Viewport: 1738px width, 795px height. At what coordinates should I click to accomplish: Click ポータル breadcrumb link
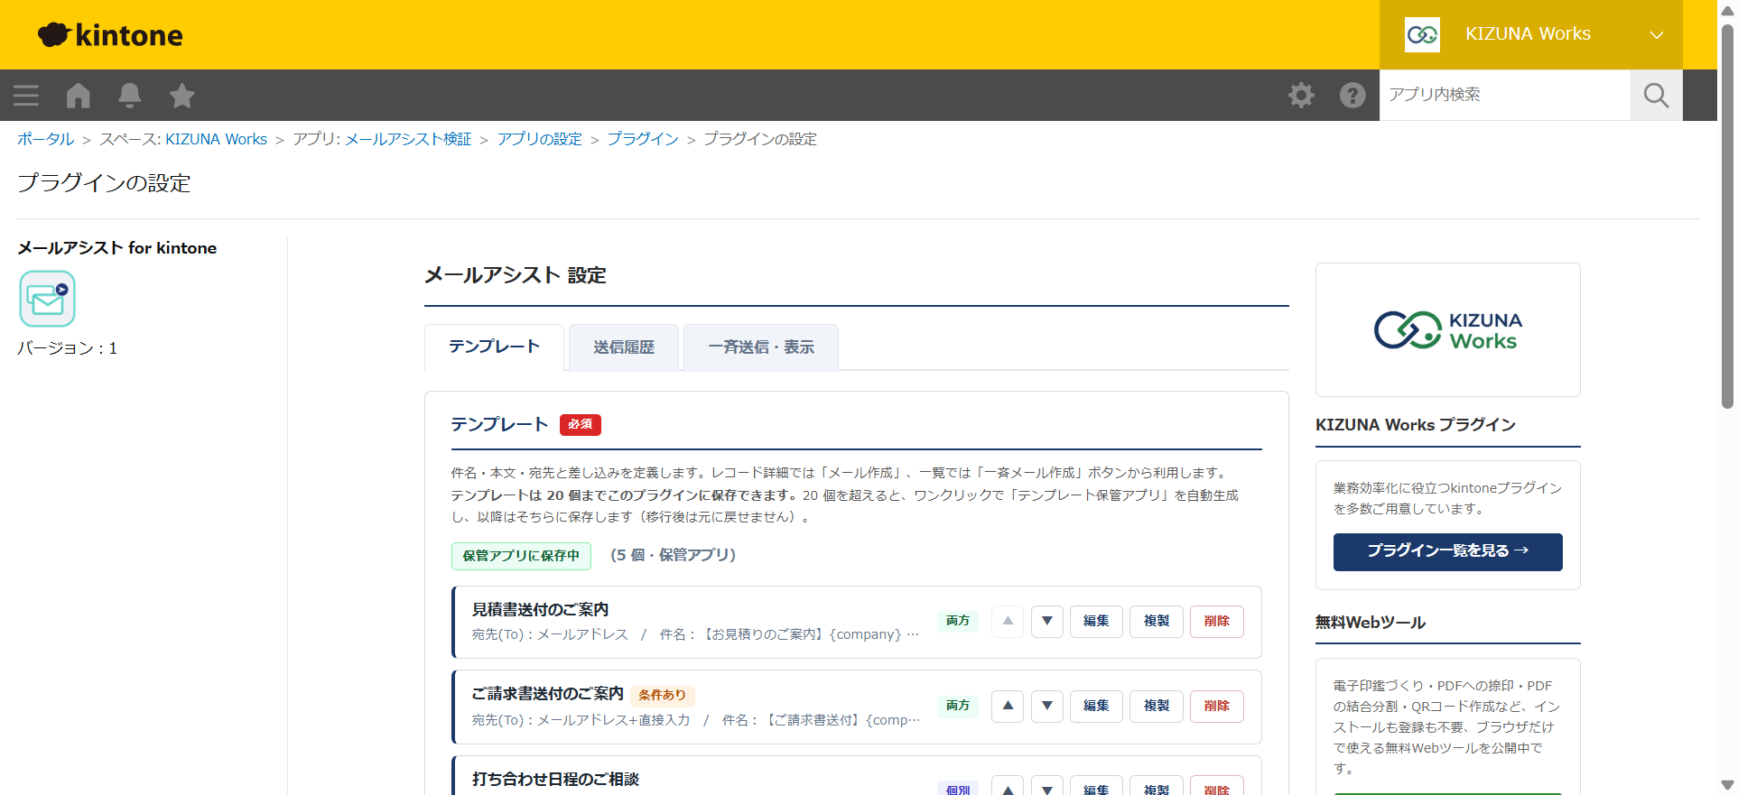coord(46,139)
